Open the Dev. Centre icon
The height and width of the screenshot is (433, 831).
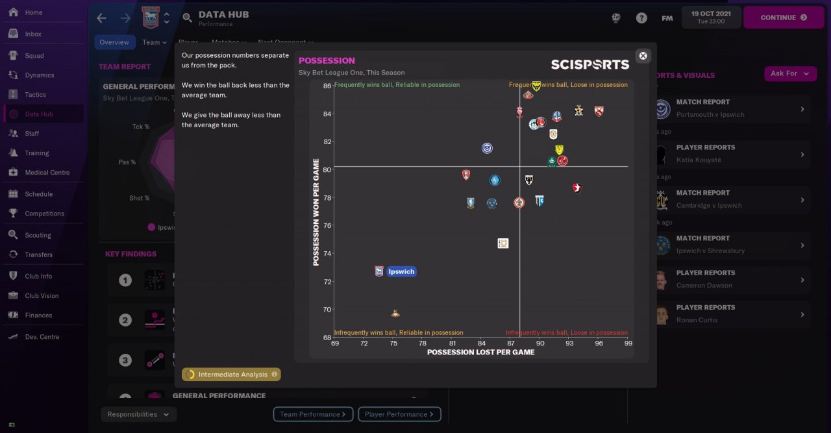[13, 337]
